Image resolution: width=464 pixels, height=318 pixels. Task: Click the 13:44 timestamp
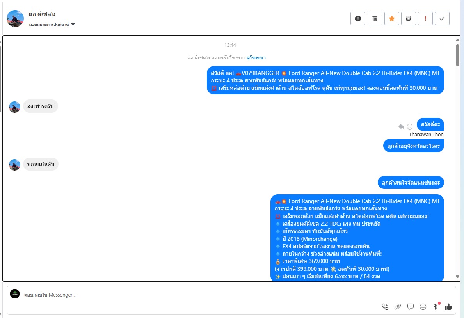point(230,45)
